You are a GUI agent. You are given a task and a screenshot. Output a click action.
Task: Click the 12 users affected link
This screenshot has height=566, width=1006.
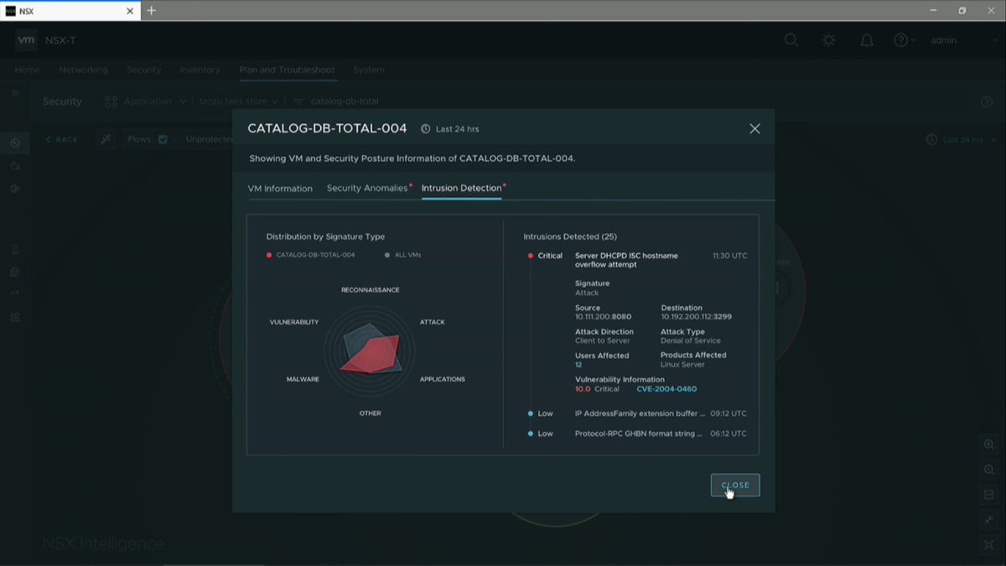(x=578, y=365)
